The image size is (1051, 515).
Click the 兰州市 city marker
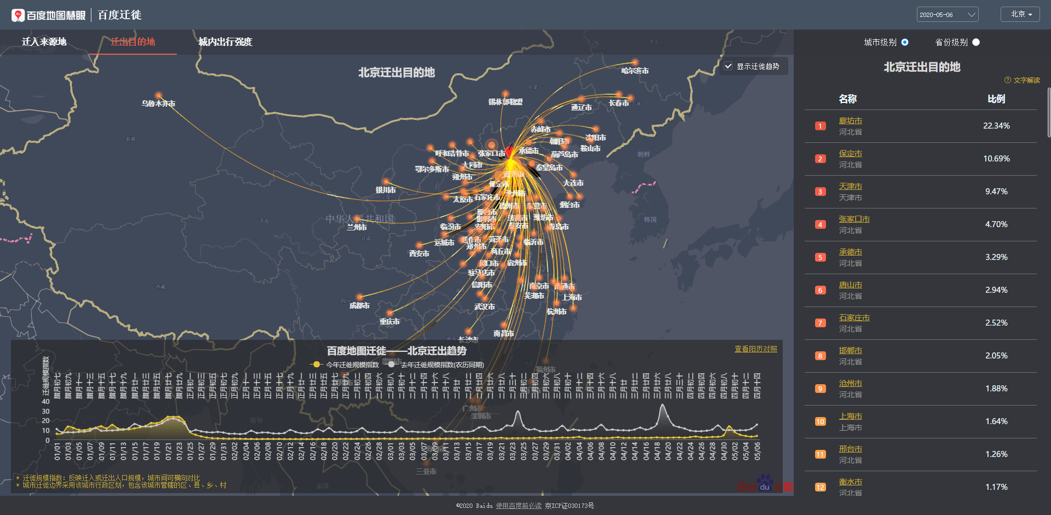tap(357, 219)
